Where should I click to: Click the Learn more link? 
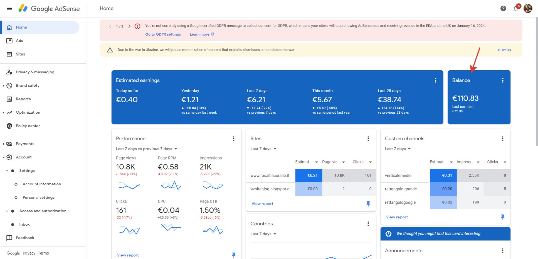click(202, 34)
